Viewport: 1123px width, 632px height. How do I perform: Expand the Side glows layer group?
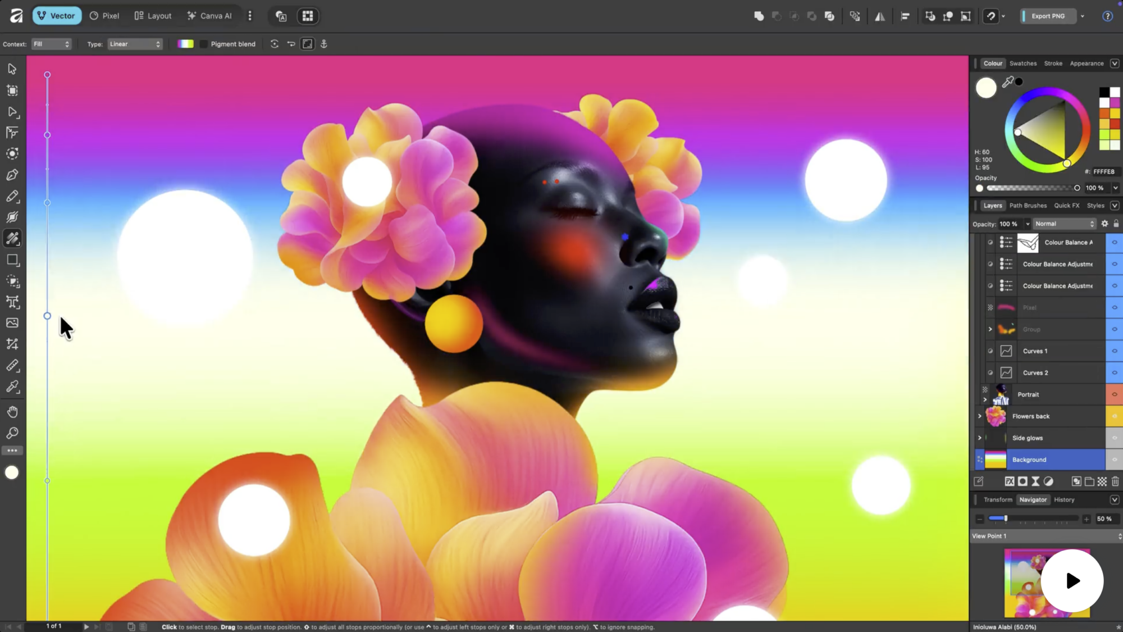980,438
